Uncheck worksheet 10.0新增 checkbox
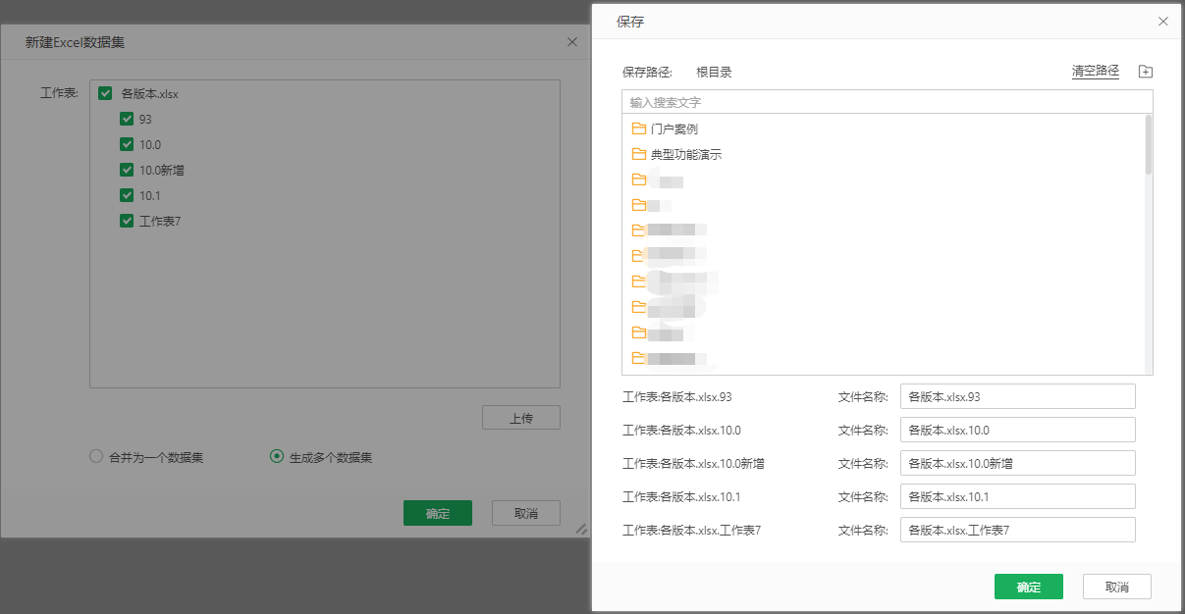 tap(127, 170)
